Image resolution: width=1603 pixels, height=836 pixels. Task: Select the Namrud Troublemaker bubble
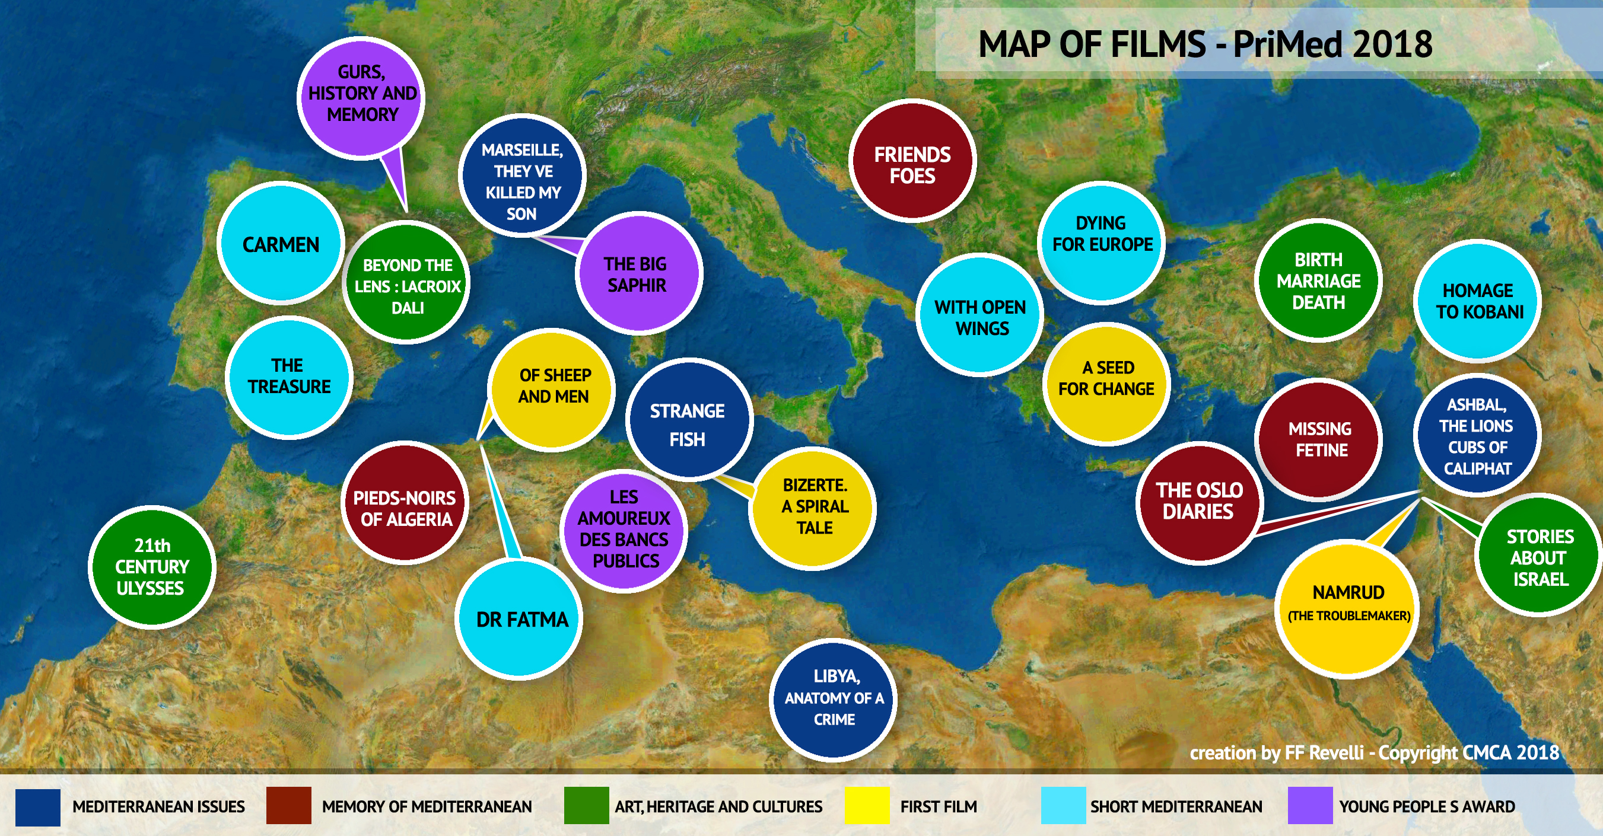point(1348,605)
